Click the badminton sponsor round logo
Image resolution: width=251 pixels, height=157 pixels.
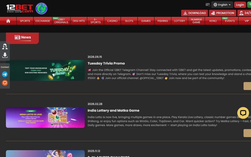[42, 8]
